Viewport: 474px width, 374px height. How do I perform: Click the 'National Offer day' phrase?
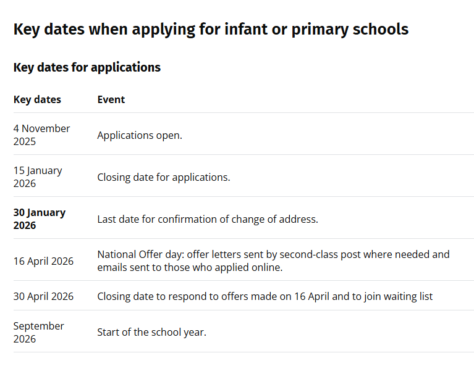click(140, 254)
